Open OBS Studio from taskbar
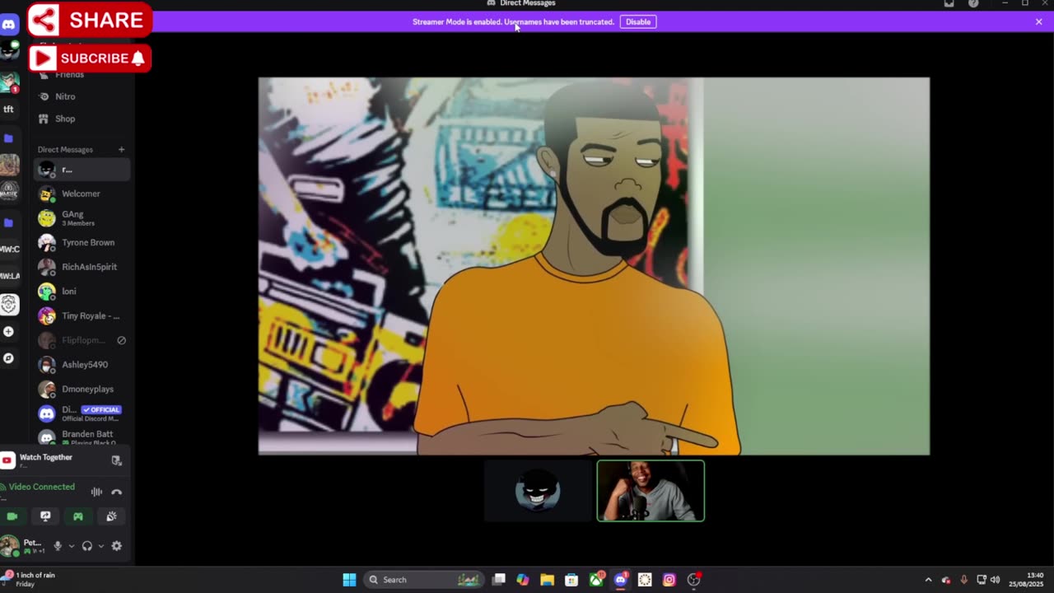Viewport: 1054px width, 593px height. (x=694, y=580)
